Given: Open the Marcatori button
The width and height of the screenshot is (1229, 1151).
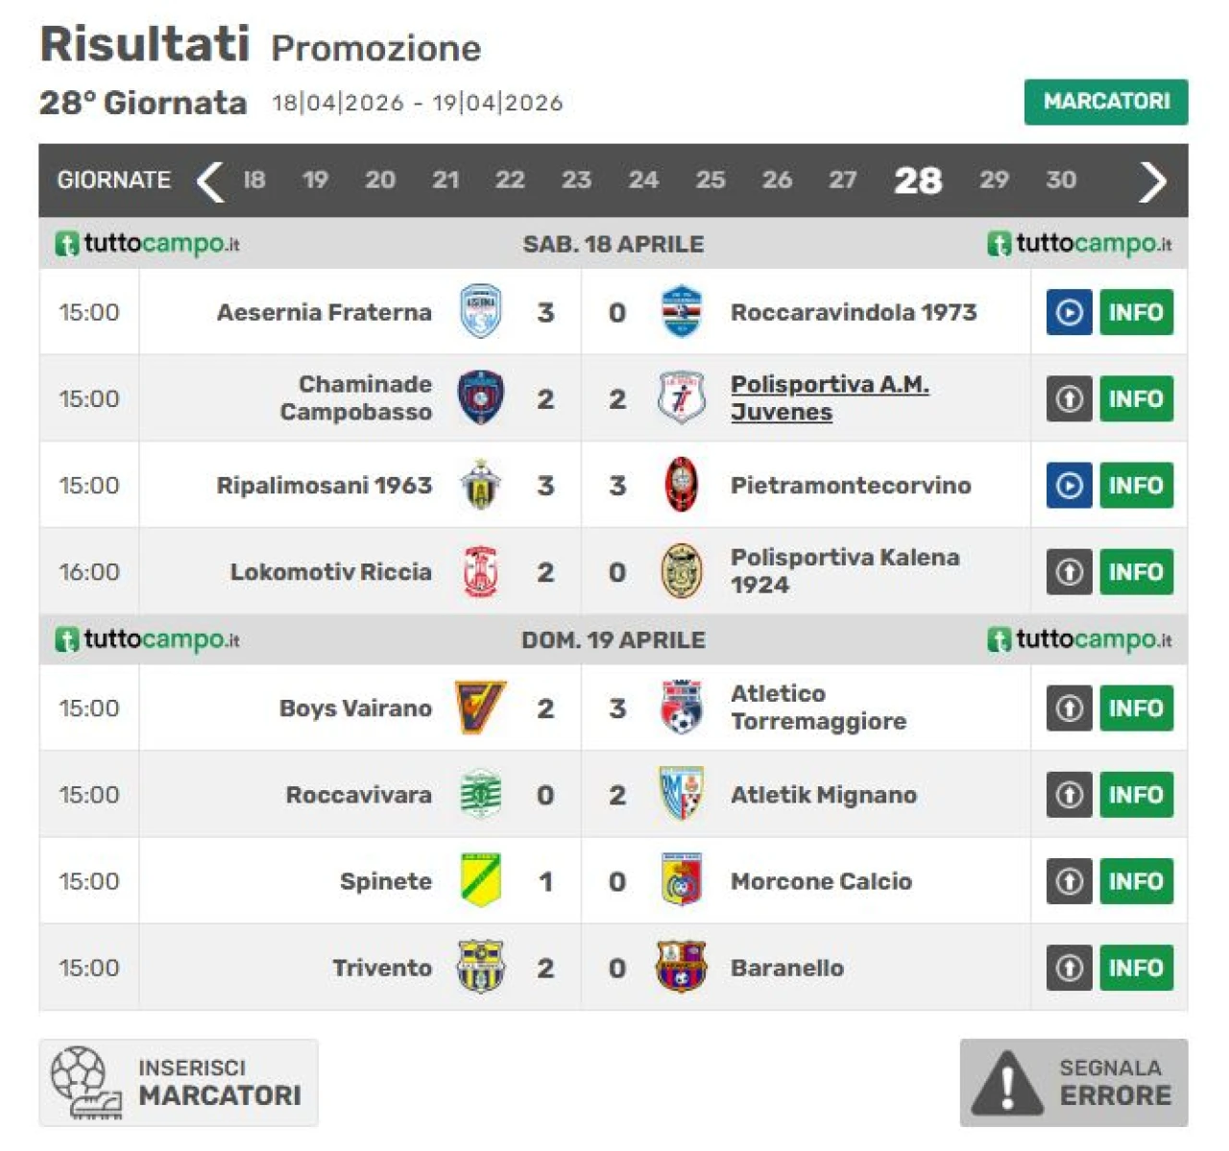Looking at the screenshot, I should coord(1105,102).
